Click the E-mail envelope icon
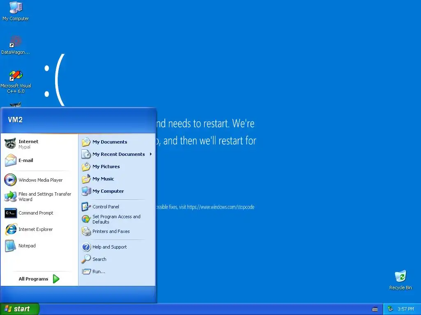 (x=10, y=160)
